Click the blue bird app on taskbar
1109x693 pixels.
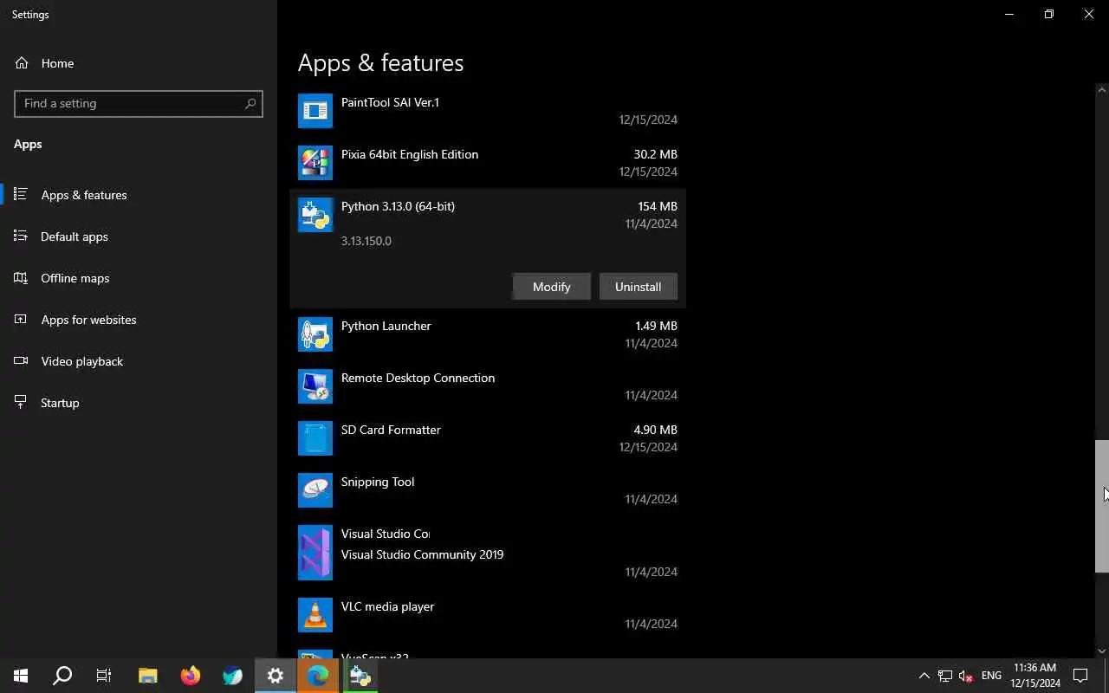[x=233, y=676]
